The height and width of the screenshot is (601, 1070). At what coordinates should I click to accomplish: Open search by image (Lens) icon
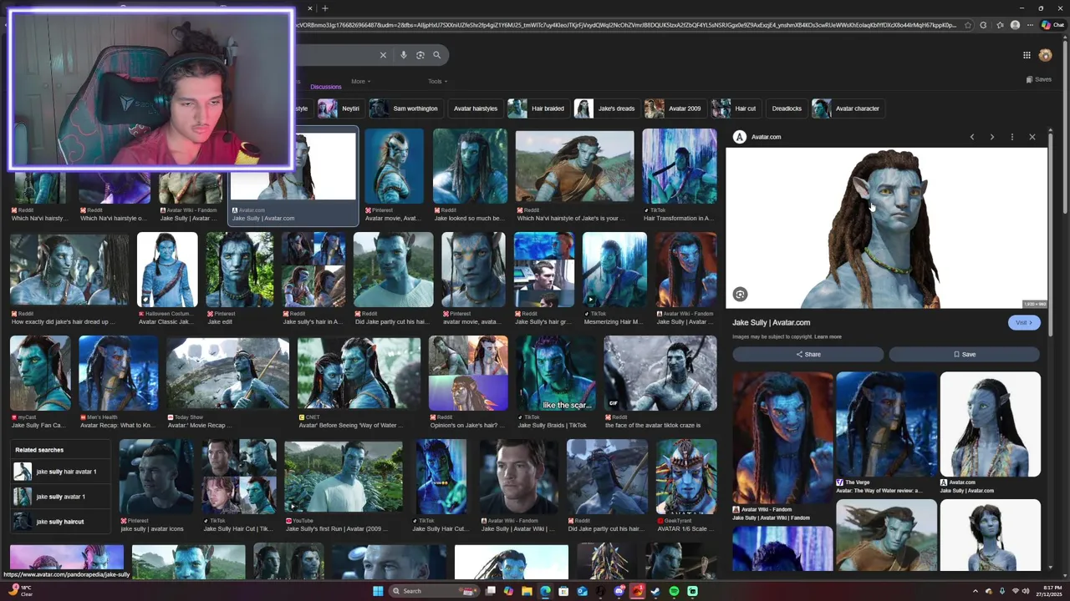tap(420, 55)
